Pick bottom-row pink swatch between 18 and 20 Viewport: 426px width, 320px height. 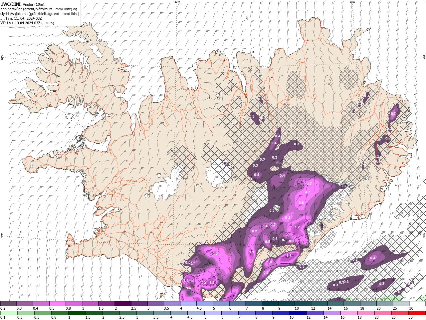point(366,313)
